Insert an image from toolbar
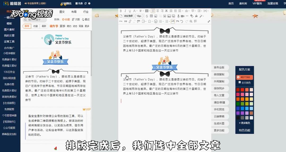The width and height of the screenshot is (286, 152). (x=169, y=16)
